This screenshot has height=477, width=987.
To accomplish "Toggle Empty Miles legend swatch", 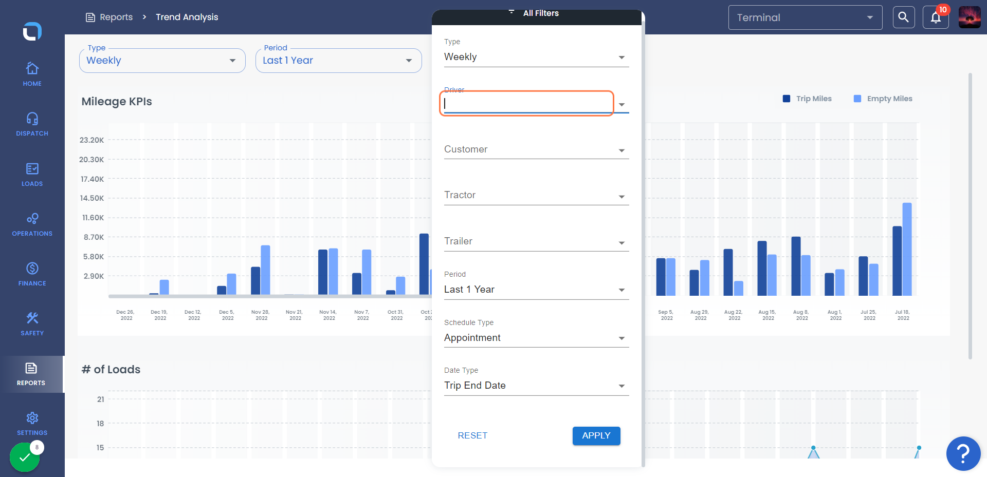I will point(857,99).
